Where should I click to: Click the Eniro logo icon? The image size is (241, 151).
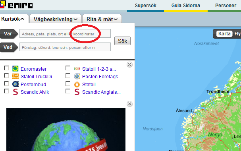point(3,4)
